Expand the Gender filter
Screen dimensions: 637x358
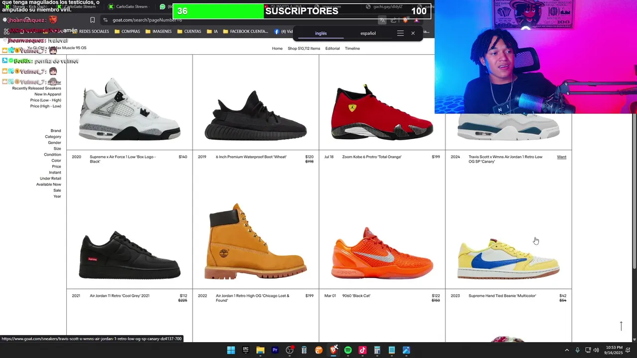click(x=54, y=143)
